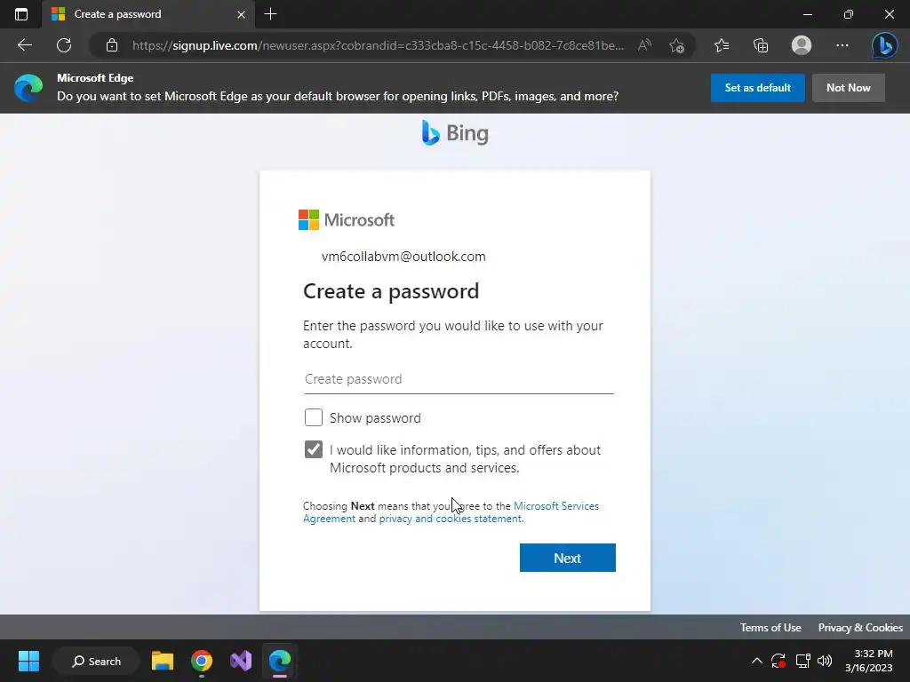The width and height of the screenshot is (910, 682).
Task: Launch Visual Studio from the taskbar
Action: [241, 661]
